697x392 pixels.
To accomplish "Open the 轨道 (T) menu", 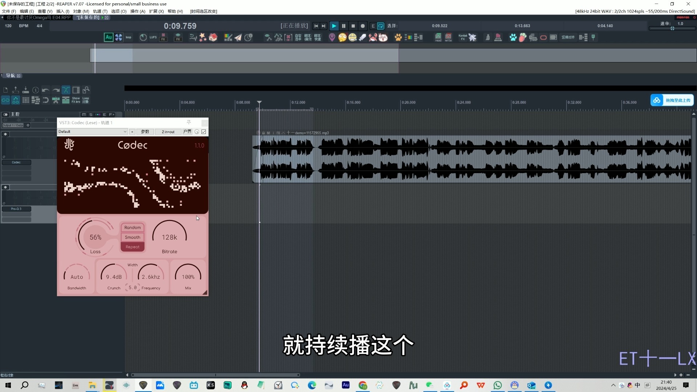I will point(100,11).
